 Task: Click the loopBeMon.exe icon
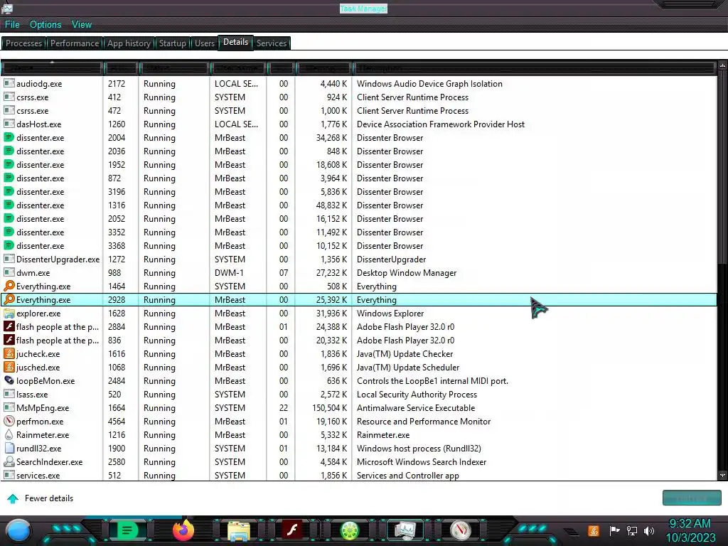(9, 380)
